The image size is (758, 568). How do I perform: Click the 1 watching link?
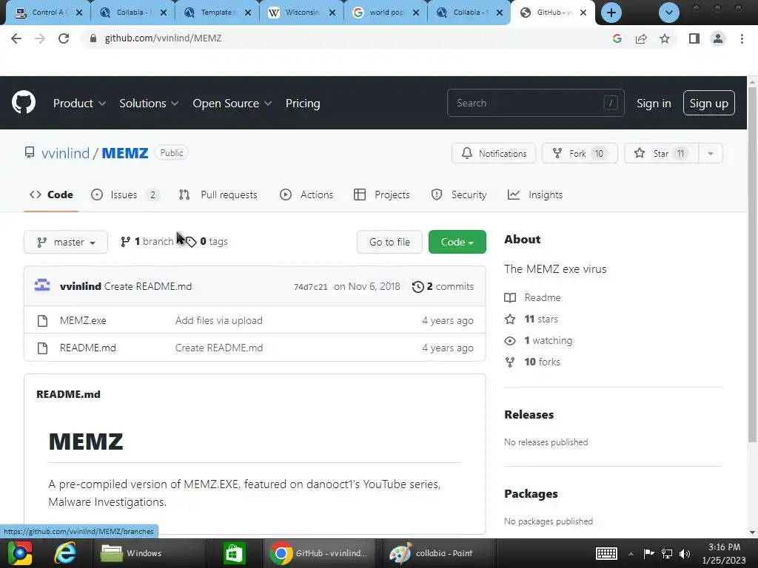click(x=539, y=340)
